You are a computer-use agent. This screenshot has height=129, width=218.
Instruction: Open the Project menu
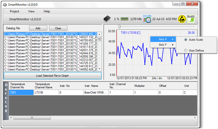click(x=15, y=11)
